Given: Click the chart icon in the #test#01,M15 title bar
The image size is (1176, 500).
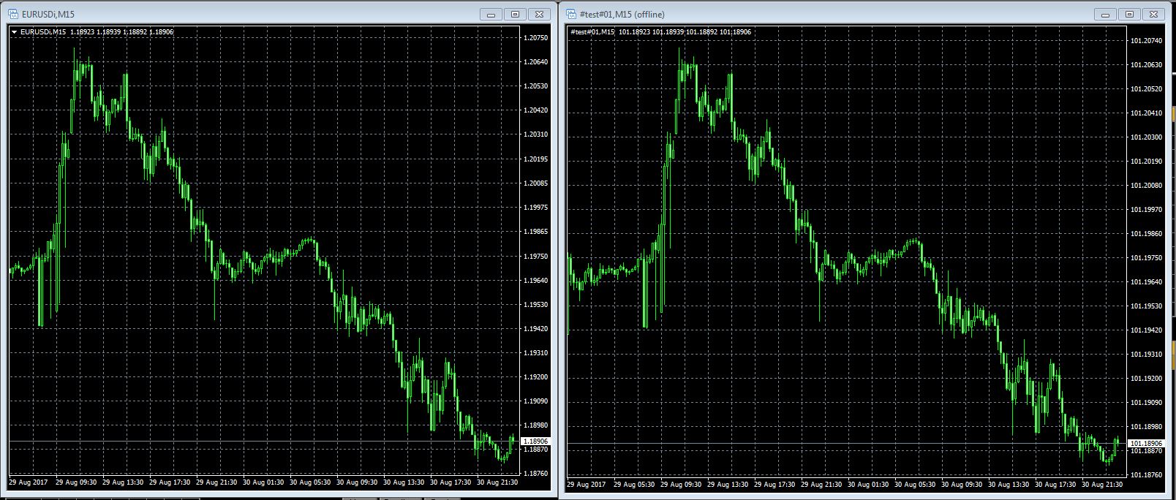Looking at the screenshot, I should pos(571,14).
